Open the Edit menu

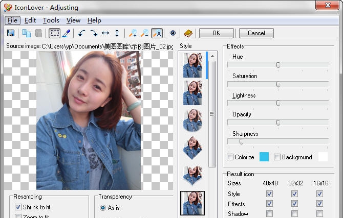pyautogui.click(x=30, y=20)
